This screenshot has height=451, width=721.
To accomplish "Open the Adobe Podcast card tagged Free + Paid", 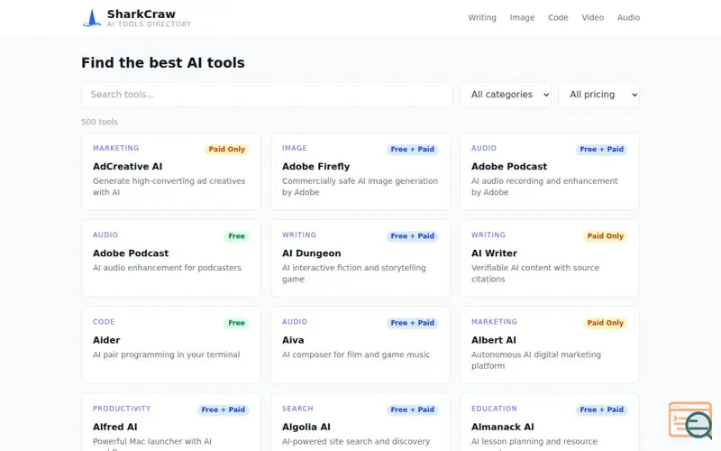I will pos(550,171).
